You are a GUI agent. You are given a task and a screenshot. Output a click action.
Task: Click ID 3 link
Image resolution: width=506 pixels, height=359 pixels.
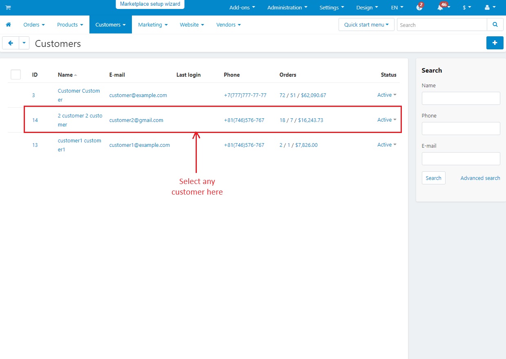point(33,95)
